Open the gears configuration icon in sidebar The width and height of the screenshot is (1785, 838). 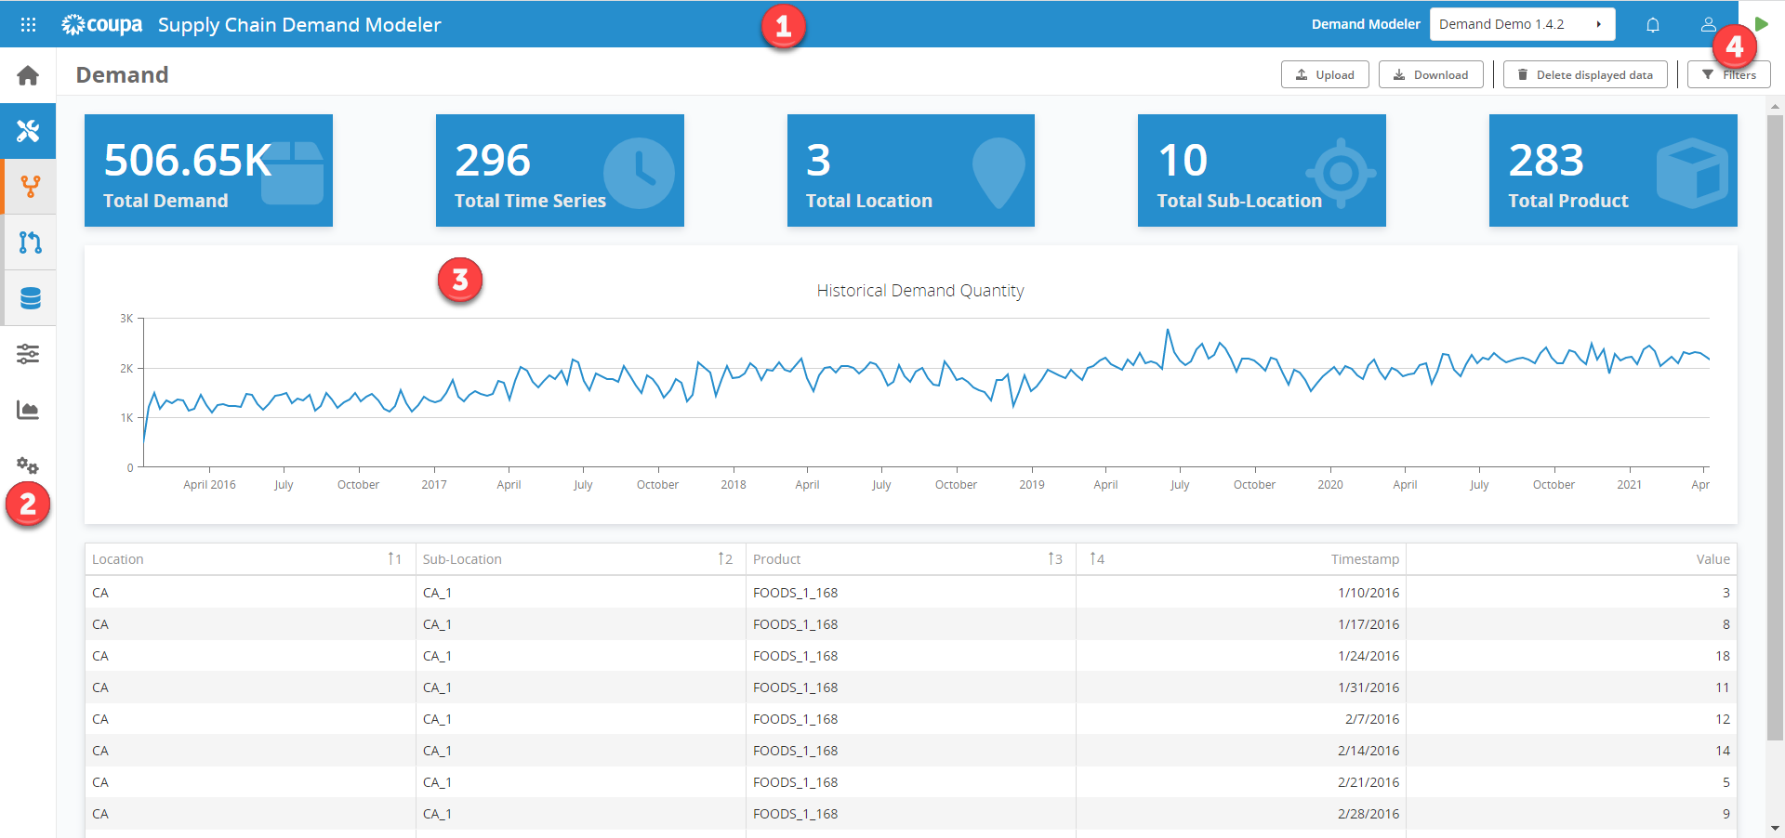point(28,465)
